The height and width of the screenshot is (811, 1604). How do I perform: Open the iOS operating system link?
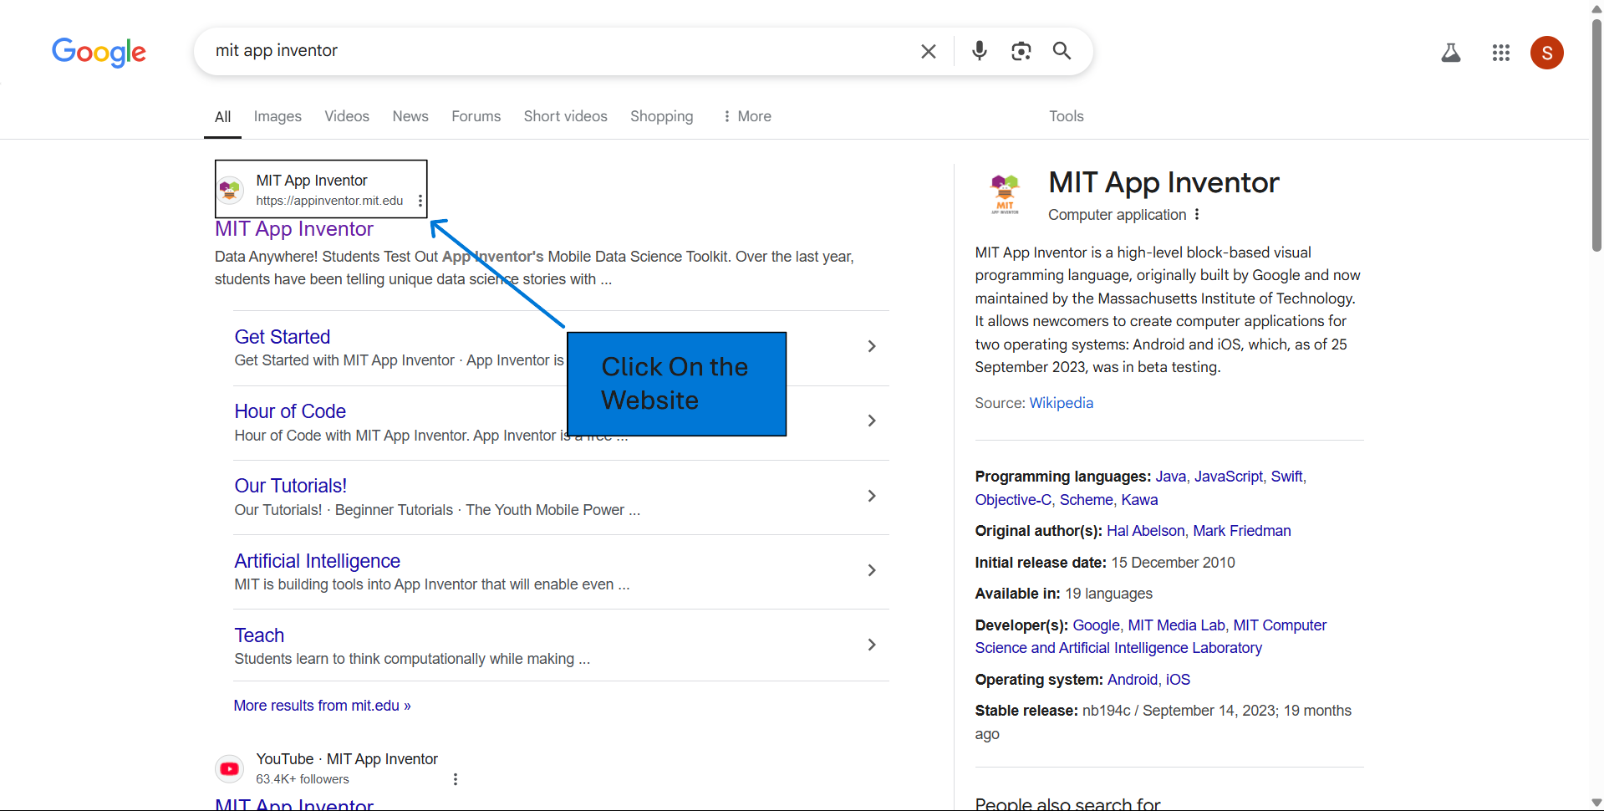click(1178, 680)
